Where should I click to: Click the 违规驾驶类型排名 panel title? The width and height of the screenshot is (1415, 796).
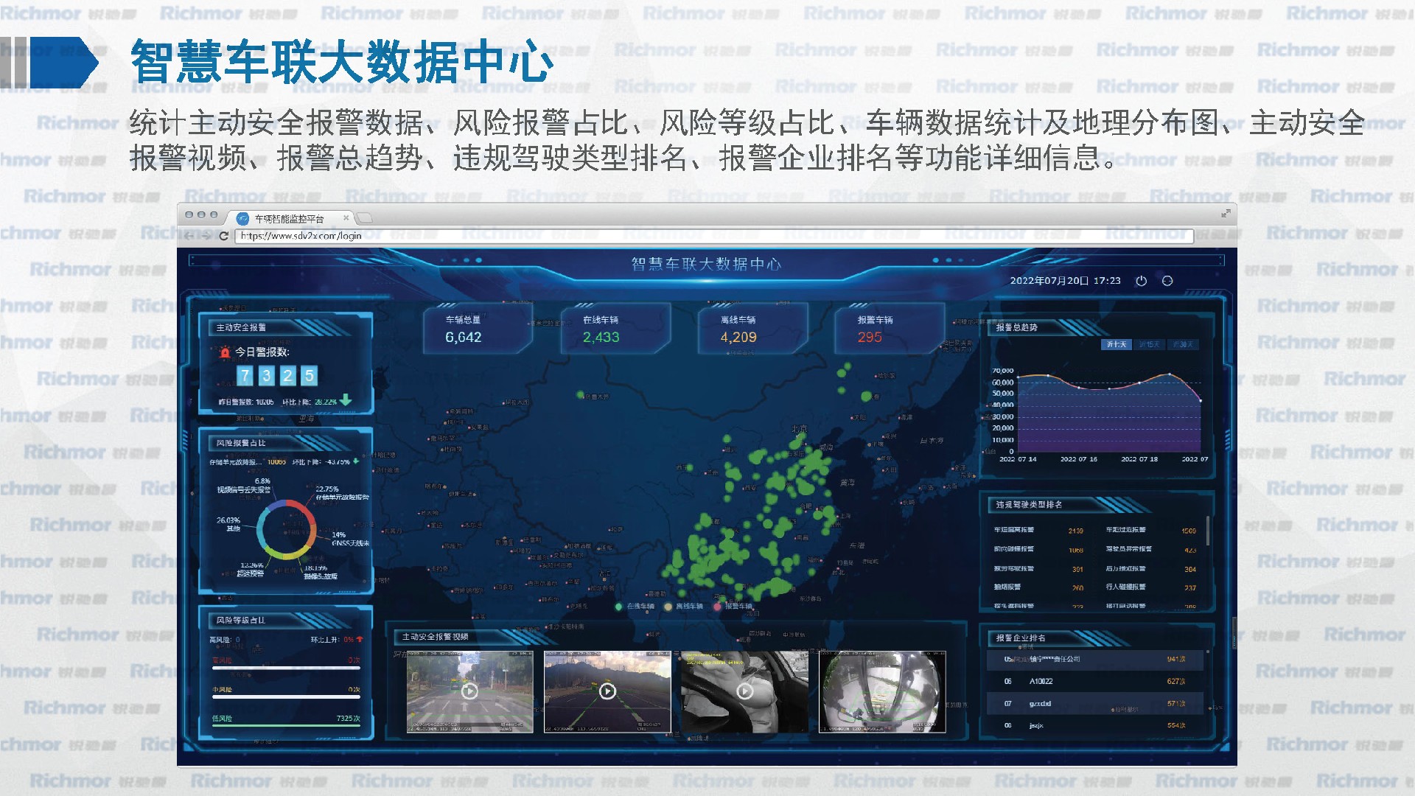point(1029,505)
